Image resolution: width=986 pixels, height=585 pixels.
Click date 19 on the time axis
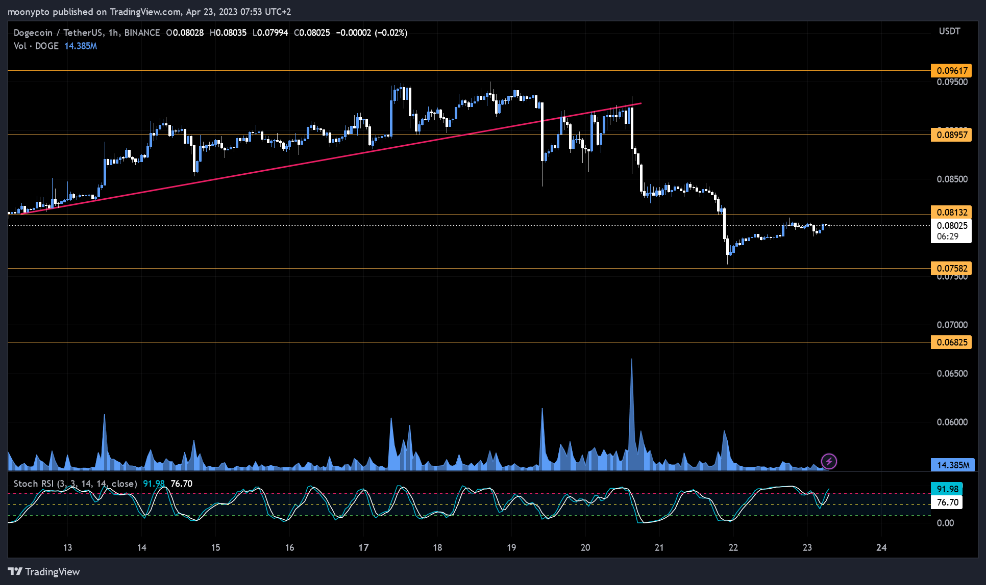[511, 548]
